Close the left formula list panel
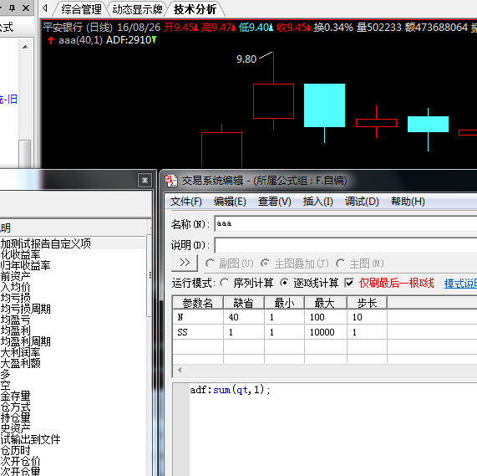The width and height of the screenshot is (477, 476). pyautogui.click(x=145, y=181)
